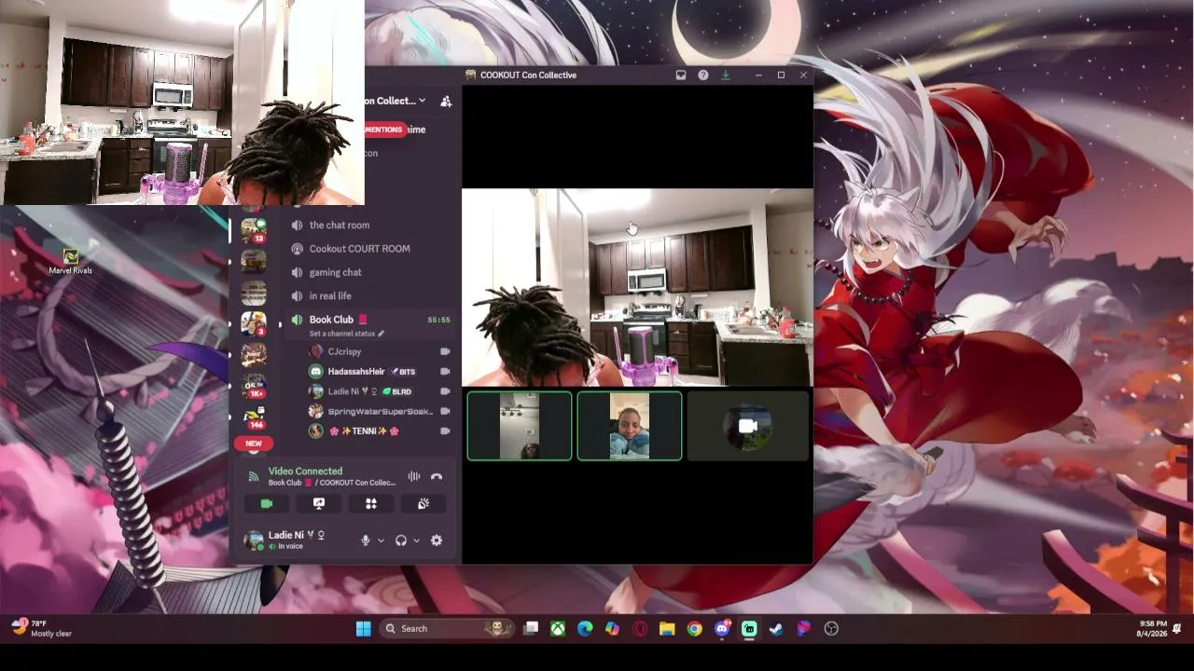Click the camera icon beside CJcrispy
1194x671 pixels.
click(x=445, y=351)
